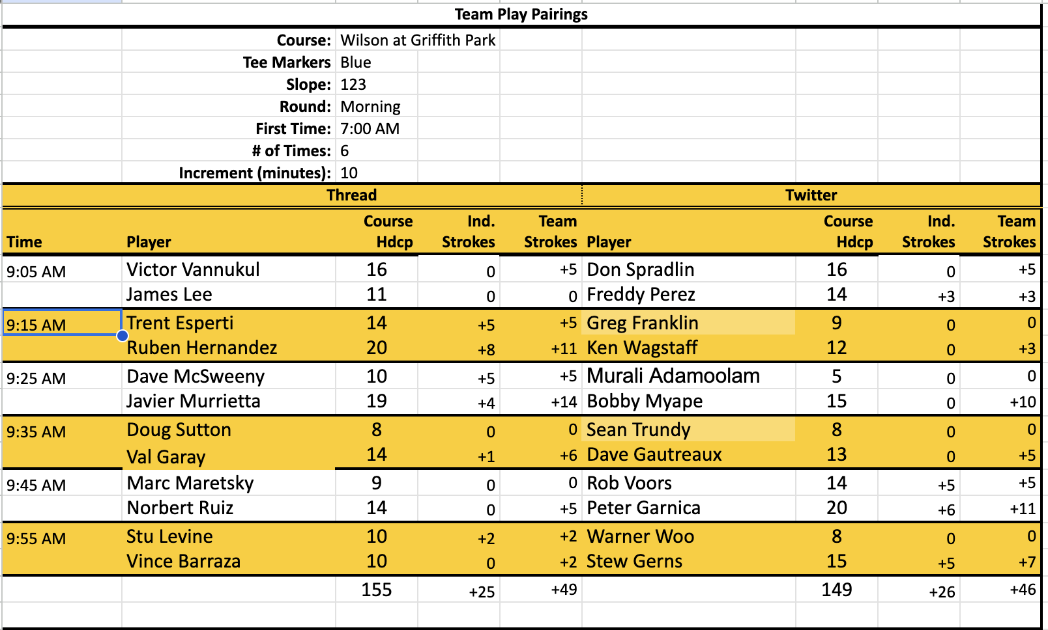Click the blue selection fill handle

tap(123, 336)
